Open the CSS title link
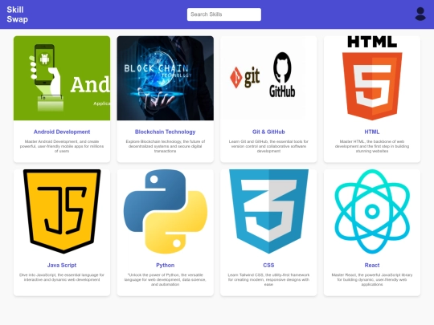The height and width of the screenshot is (325, 434). [x=268, y=265]
